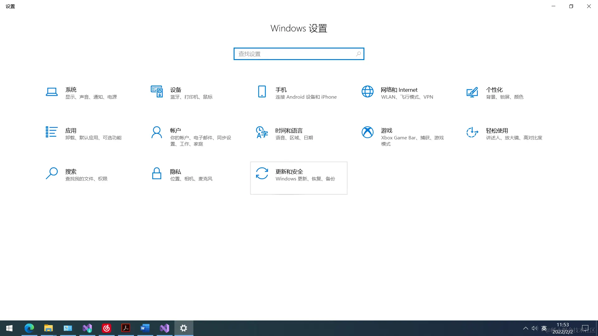Open Search (搜索) magnifier settings icon
The height and width of the screenshot is (336, 598).
(52, 173)
